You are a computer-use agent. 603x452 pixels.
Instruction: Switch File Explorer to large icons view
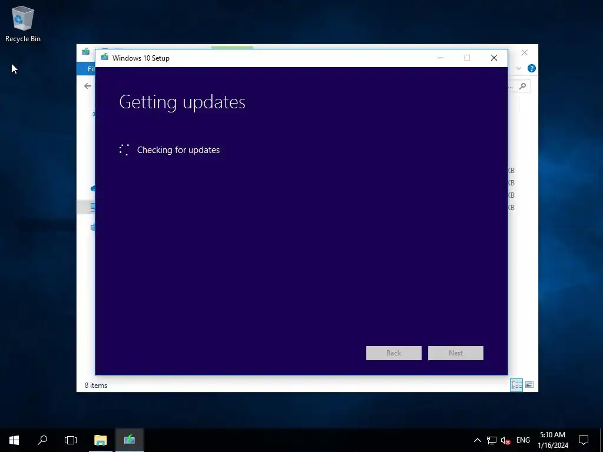[529, 385]
